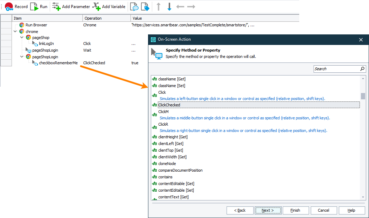This screenshot has height=218, width=369.
Task: Click the method list scrollbar thumb
Action: [363, 96]
